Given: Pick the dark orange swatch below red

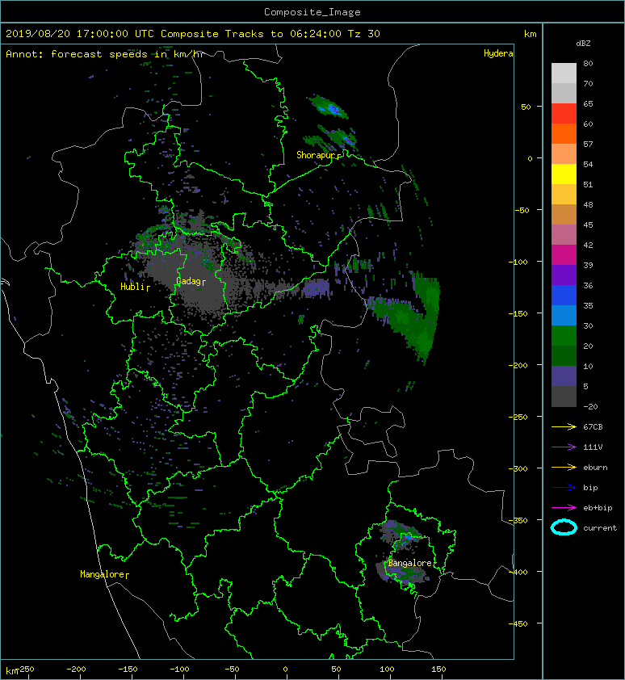Looking at the screenshot, I should 564,134.
